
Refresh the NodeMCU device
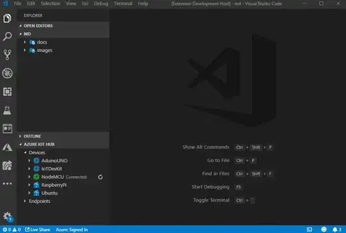pos(100,177)
